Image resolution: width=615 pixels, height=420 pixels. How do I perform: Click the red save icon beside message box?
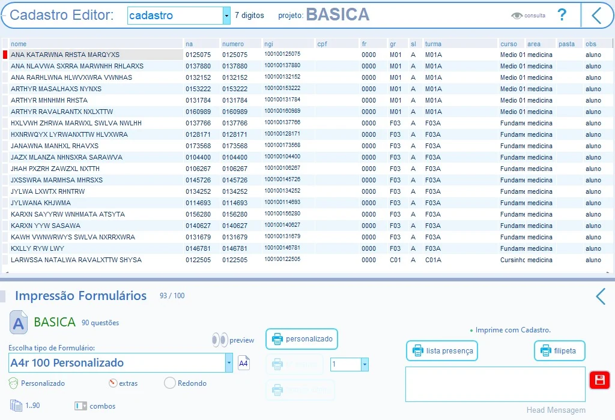click(x=600, y=380)
